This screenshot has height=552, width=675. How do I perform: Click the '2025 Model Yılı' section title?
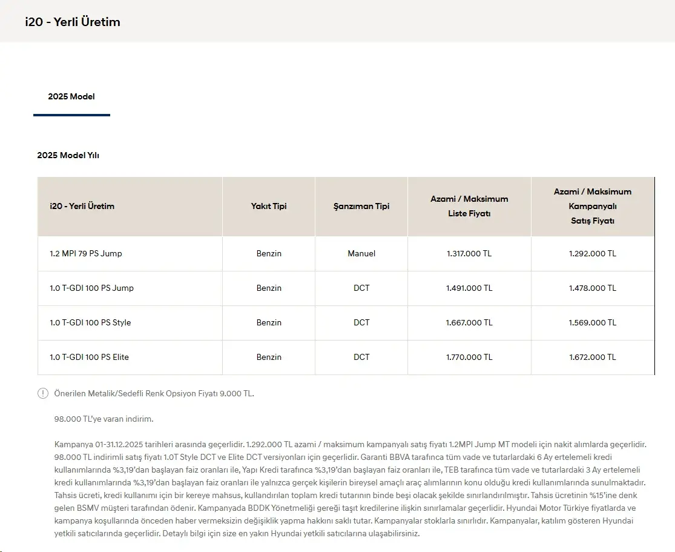(x=68, y=155)
